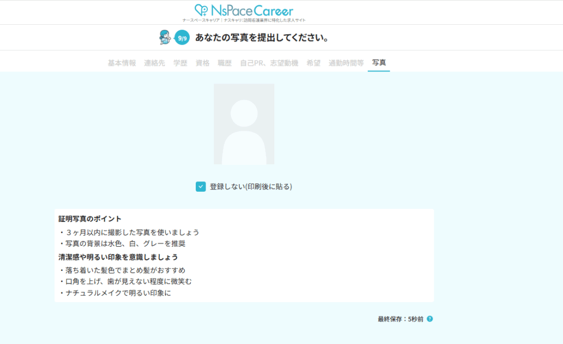Select the 資格 tab

point(202,63)
